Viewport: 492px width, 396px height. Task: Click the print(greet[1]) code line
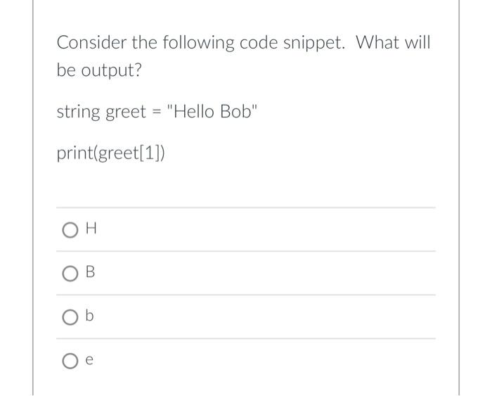click(110, 153)
